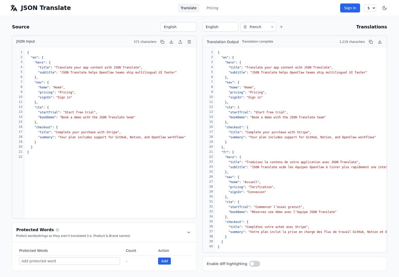The width and height of the screenshot is (399, 277).
Task: Remove French language via its trash icon
Action: pyautogui.click(x=245, y=27)
